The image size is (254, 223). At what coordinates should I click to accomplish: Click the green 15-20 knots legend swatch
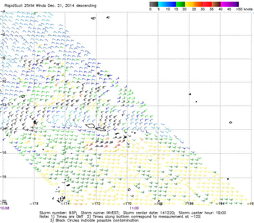tap(181, 4)
